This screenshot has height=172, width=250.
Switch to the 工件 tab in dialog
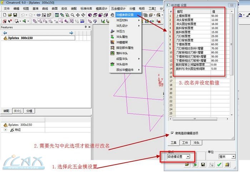click(185, 142)
